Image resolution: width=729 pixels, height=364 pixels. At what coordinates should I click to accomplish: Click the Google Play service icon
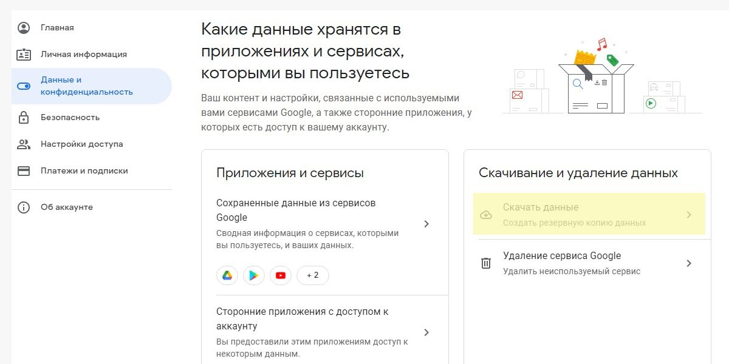pyautogui.click(x=254, y=275)
